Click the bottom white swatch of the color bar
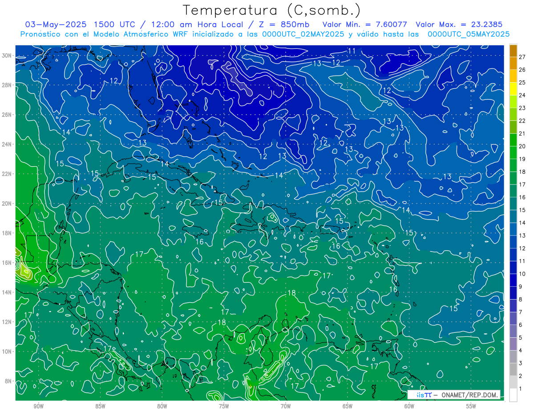Viewport: 534px width, 412px height. coord(513,395)
